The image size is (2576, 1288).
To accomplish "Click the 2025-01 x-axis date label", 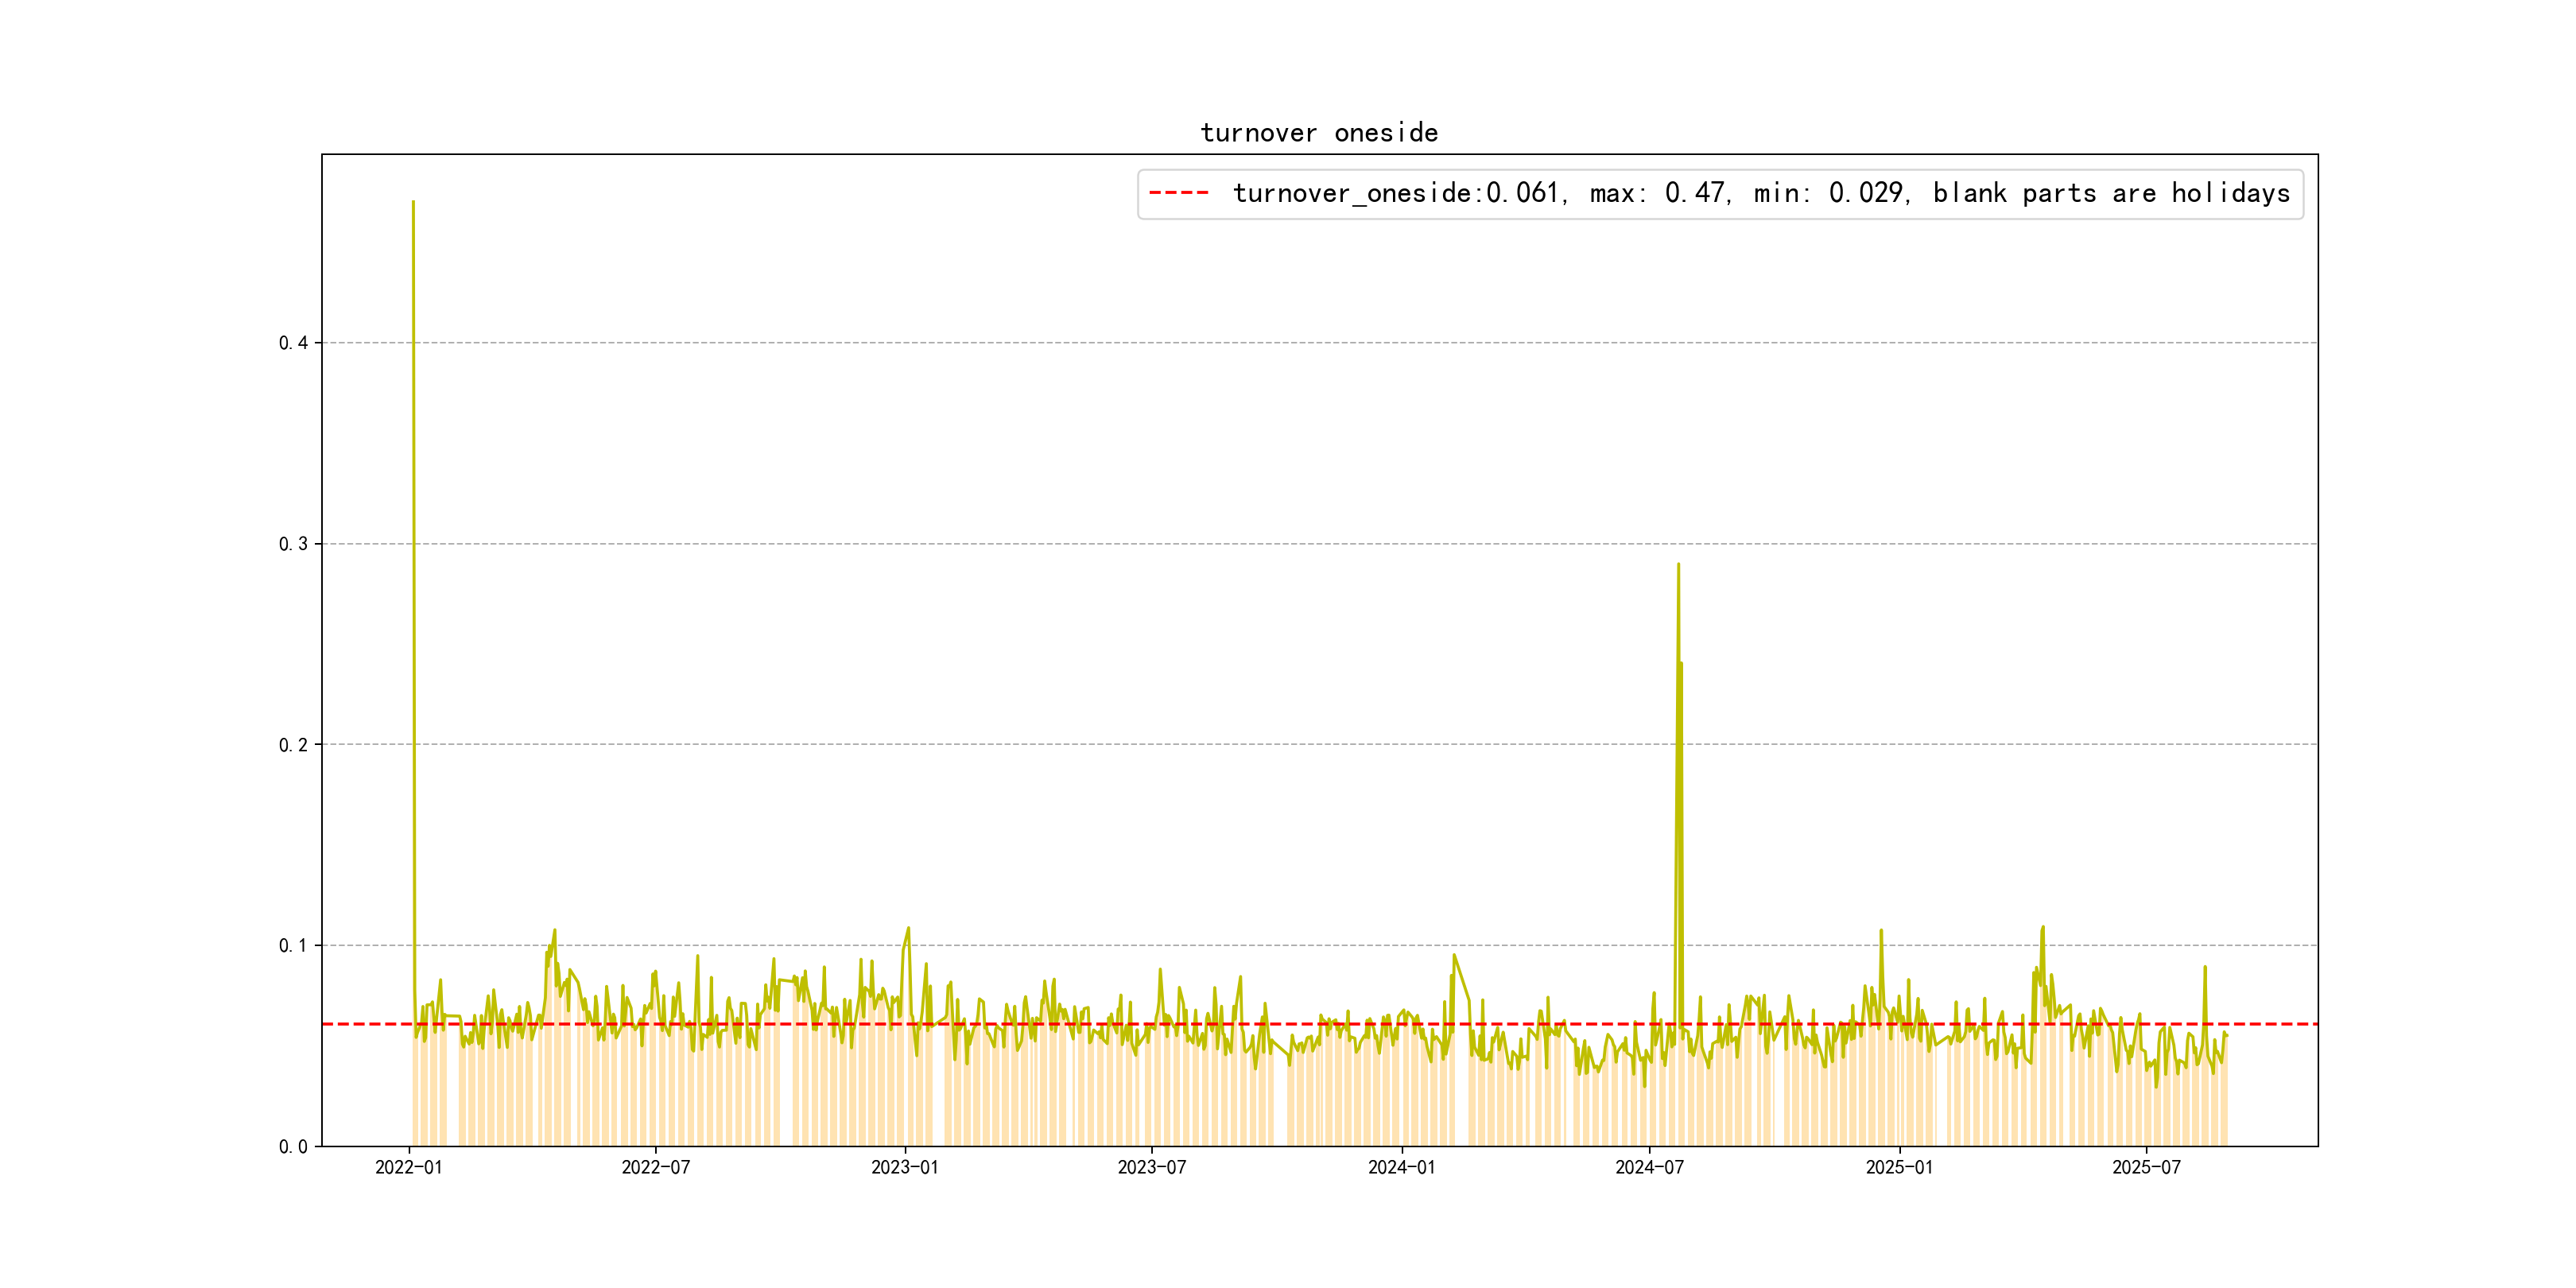I will pos(1899,1168).
